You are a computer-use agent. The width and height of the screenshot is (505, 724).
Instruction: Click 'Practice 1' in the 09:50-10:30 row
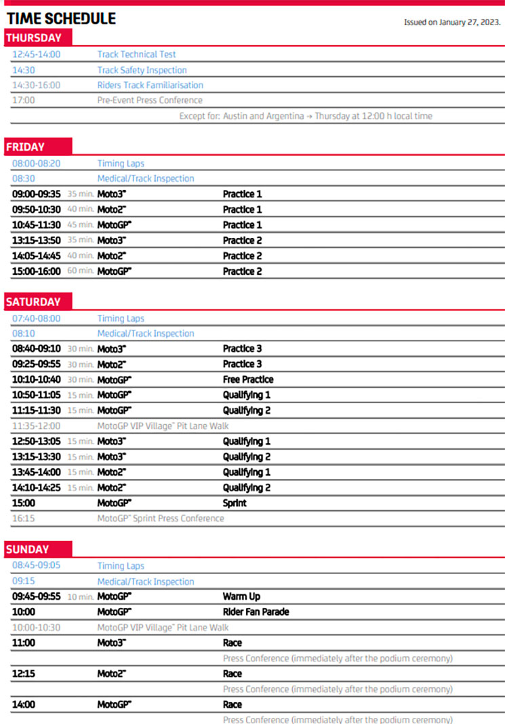[x=242, y=210]
